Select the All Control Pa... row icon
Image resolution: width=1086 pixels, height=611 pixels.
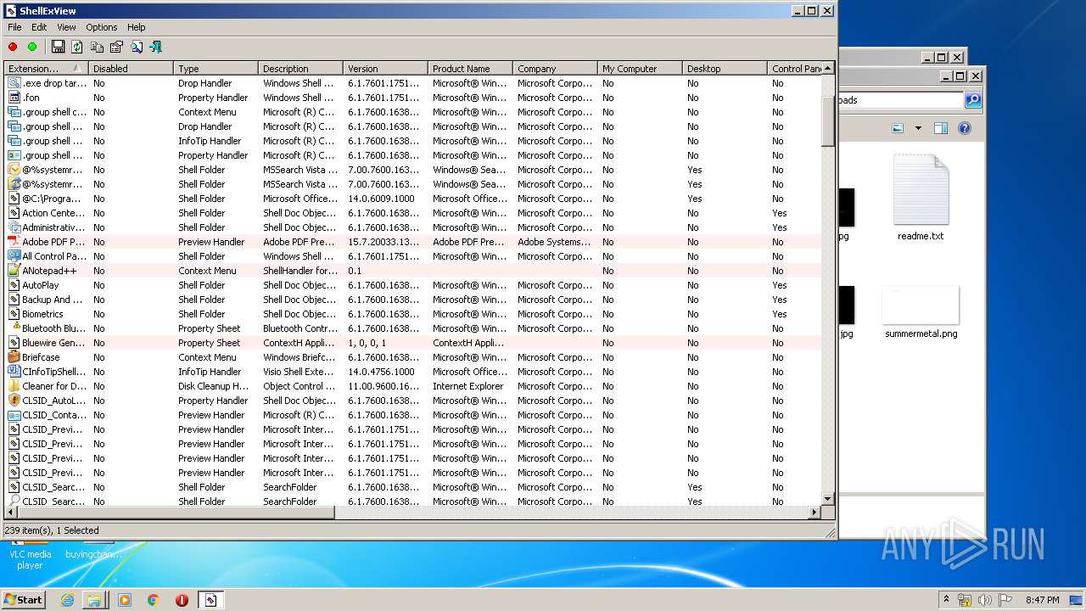pyautogui.click(x=14, y=256)
